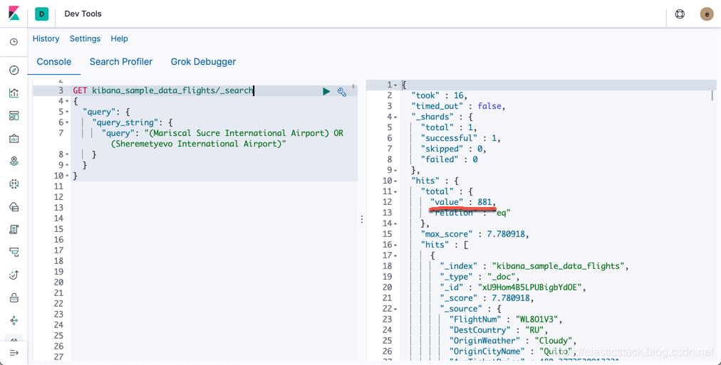Switch to Console tab
The image size is (721, 365).
[54, 61]
